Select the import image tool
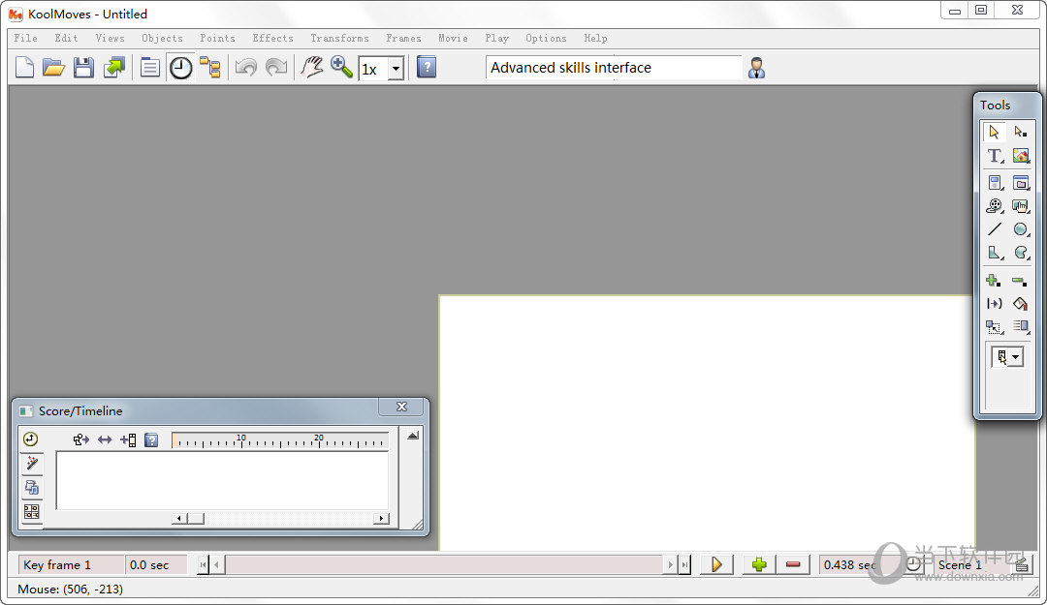This screenshot has height=605, width=1047. coord(1020,156)
